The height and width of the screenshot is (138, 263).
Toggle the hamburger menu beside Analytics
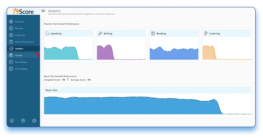(43, 11)
